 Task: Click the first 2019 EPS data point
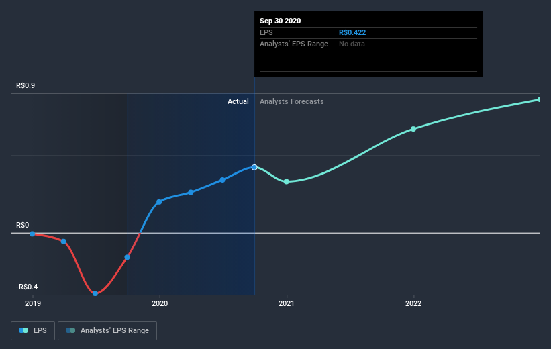click(32, 234)
